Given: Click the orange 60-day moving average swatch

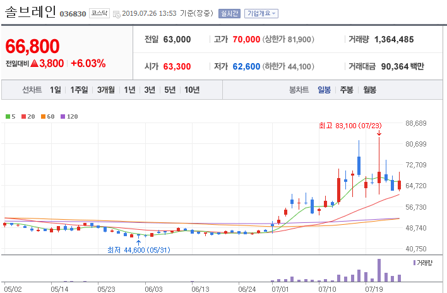Looking at the screenshot, I should (x=44, y=116).
